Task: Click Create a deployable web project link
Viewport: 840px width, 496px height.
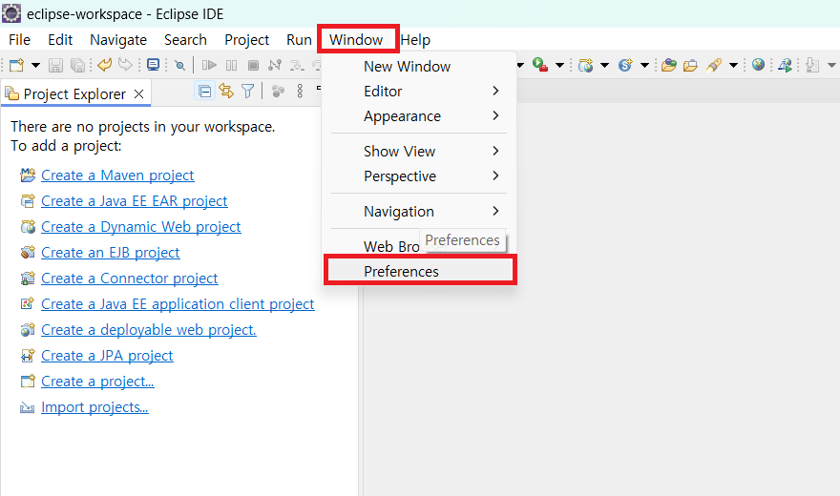Action: (x=148, y=330)
